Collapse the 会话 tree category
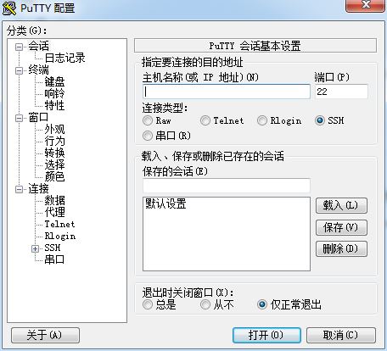This screenshot has height=351, width=387. [19, 47]
